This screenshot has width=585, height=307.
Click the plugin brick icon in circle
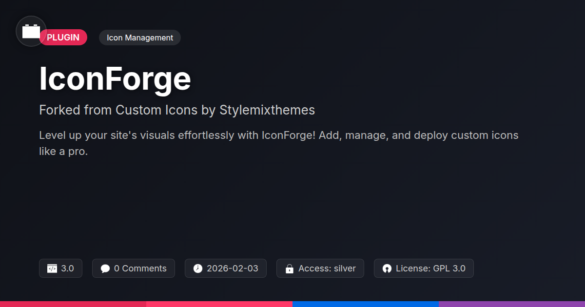point(31,31)
